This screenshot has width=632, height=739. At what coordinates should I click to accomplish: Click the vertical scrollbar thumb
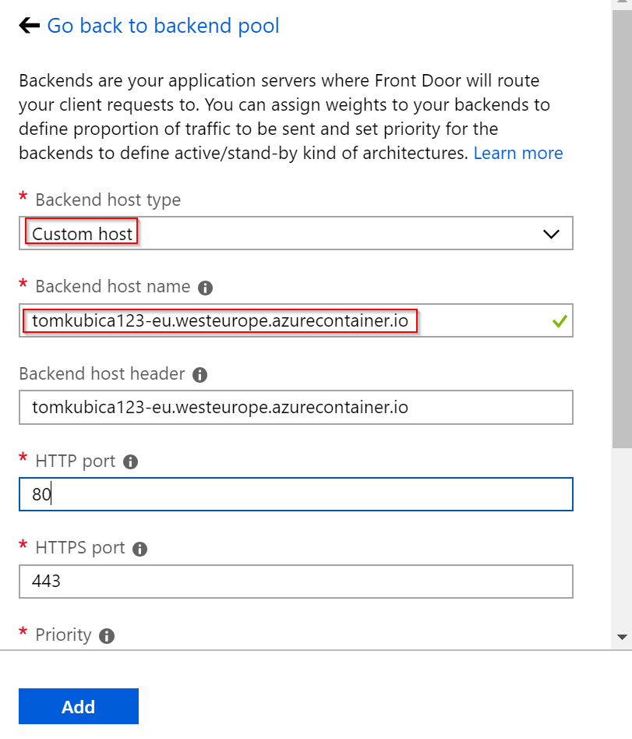tap(622, 229)
